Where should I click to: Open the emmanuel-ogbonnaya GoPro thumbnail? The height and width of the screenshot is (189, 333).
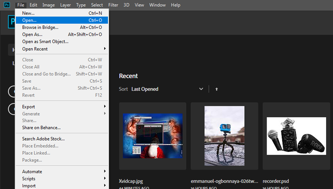224,136
